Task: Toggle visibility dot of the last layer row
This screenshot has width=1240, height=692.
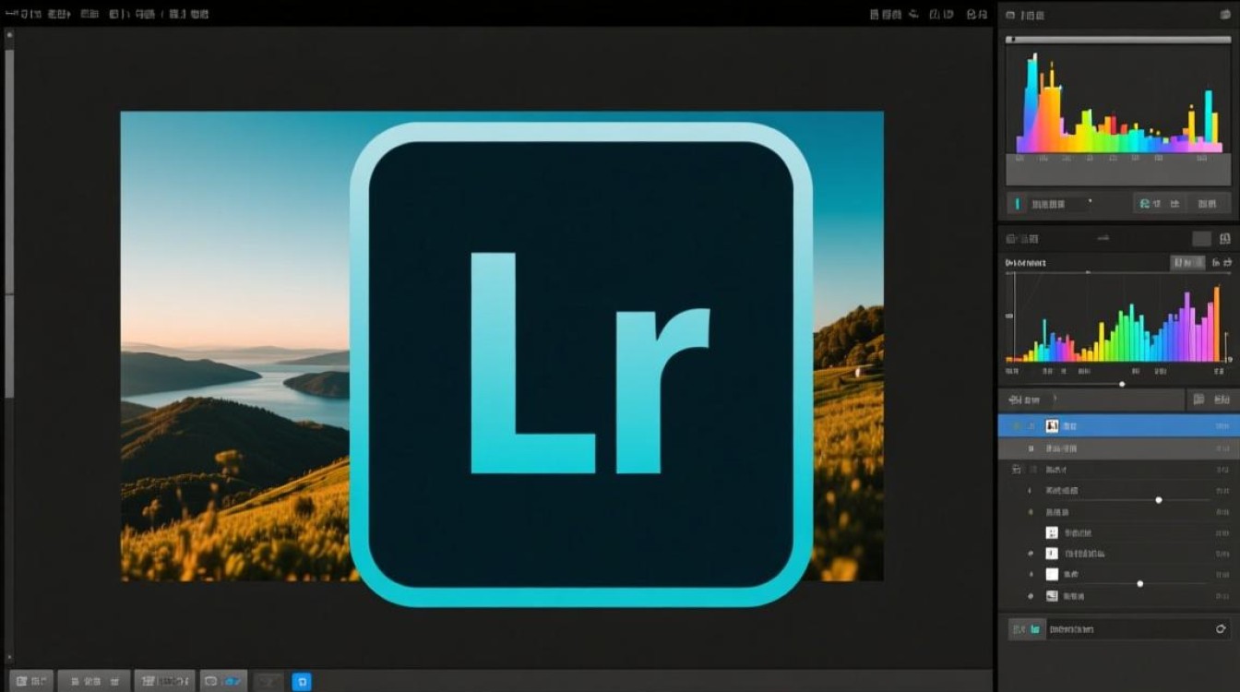Action: click(1031, 596)
